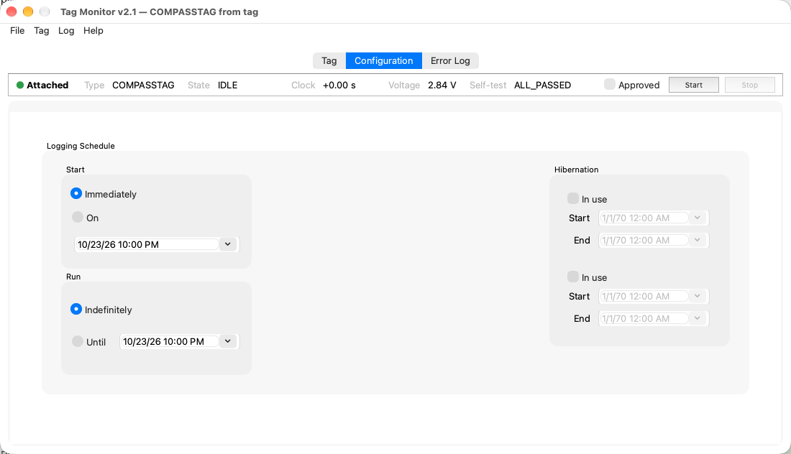Close the Tag Monitor window
Viewport: 791px width, 454px height.
[12, 11]
